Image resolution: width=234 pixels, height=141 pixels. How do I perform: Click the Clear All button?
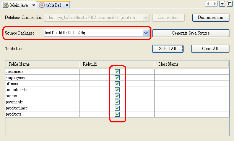point(210,49)
